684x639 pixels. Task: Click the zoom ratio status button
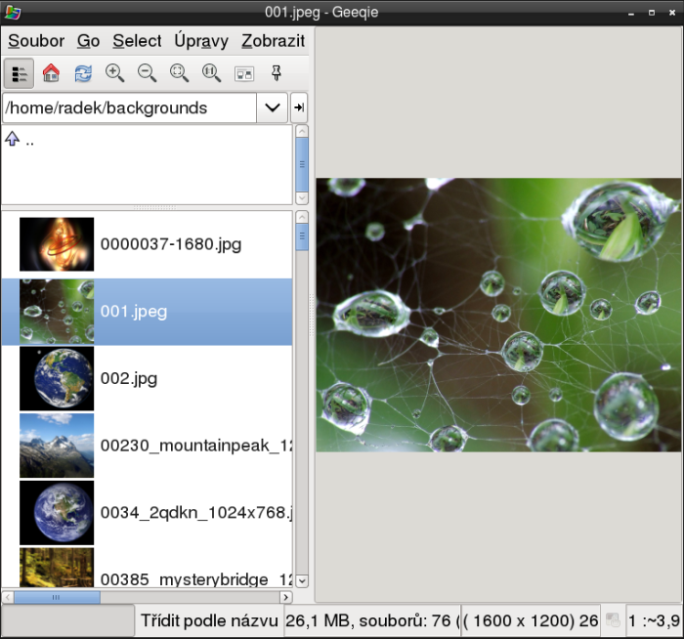[654, 620]
